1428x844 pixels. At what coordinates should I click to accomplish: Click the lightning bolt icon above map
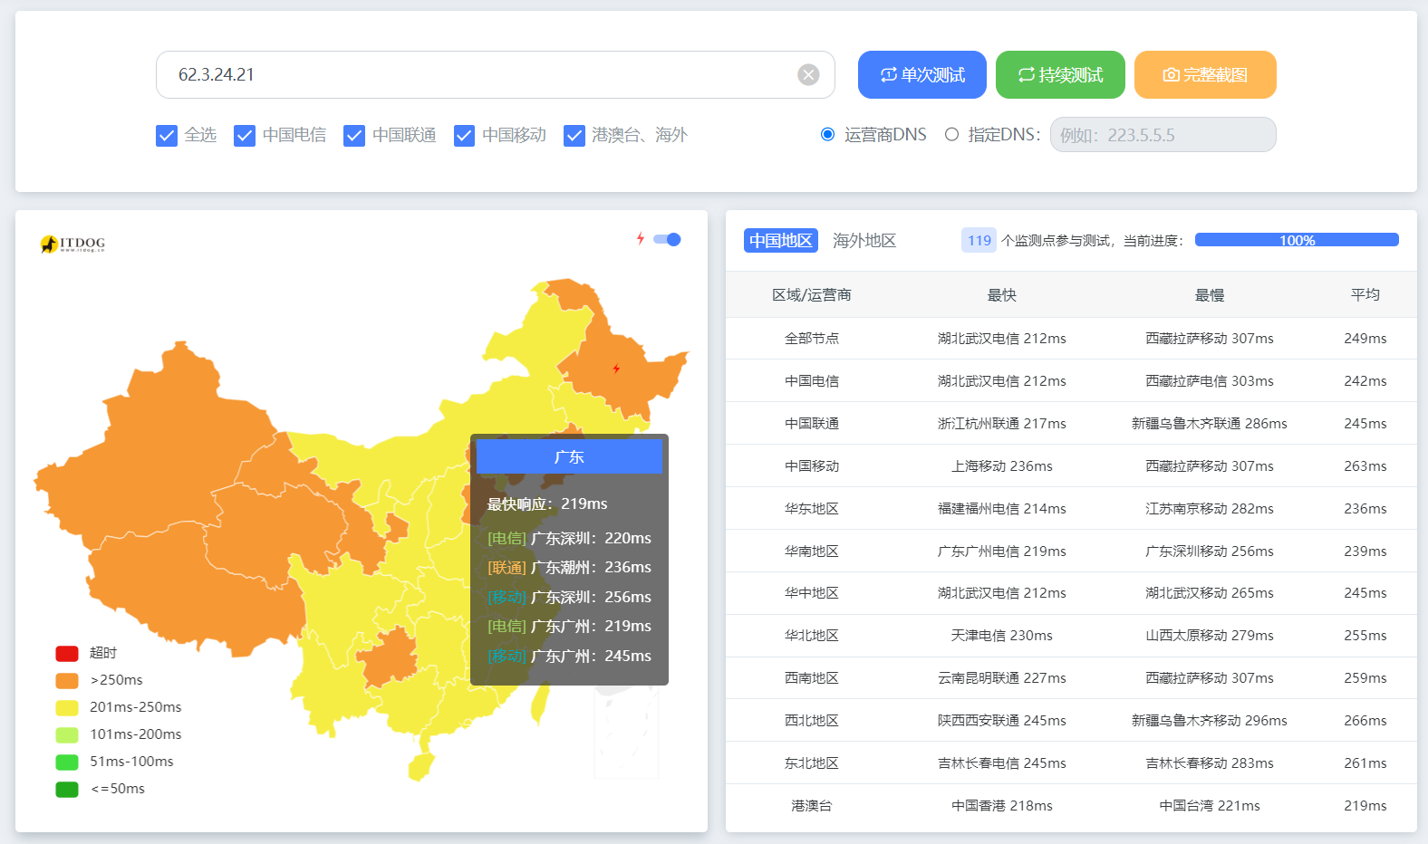tap(641, 239)
